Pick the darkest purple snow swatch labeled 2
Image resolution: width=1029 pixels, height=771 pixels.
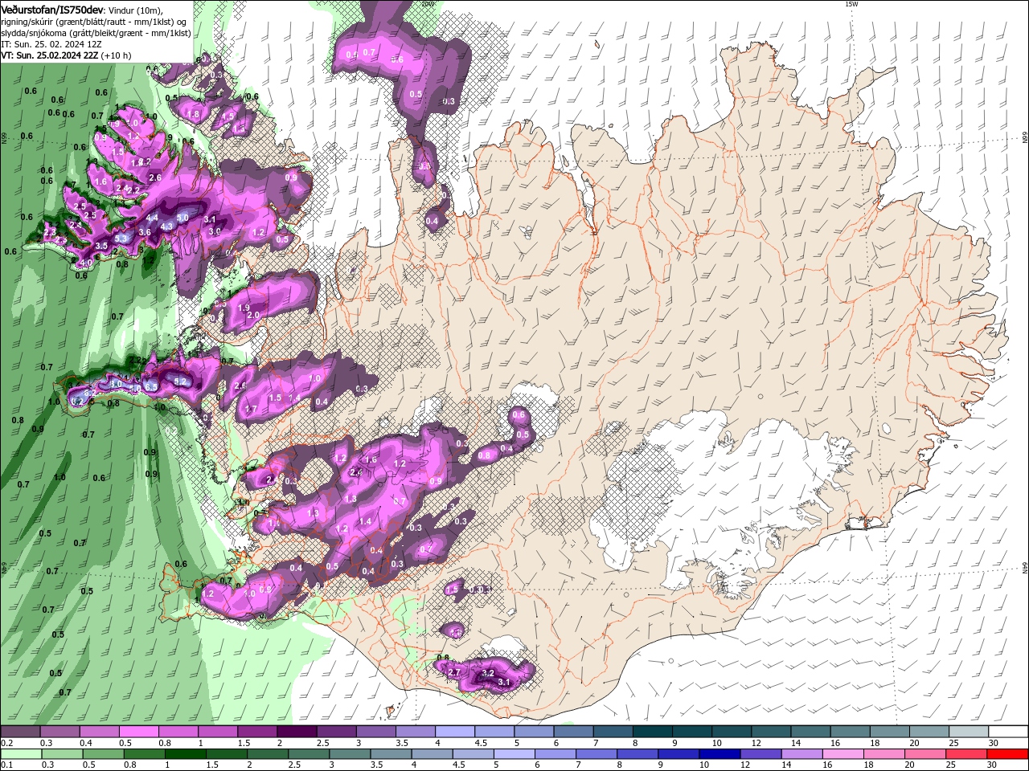pos(297,732)
